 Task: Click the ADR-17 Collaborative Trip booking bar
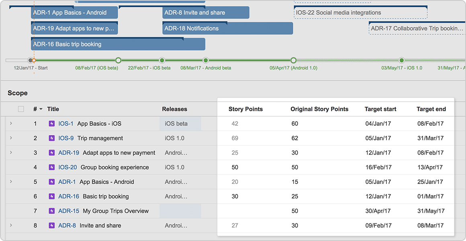417,29
